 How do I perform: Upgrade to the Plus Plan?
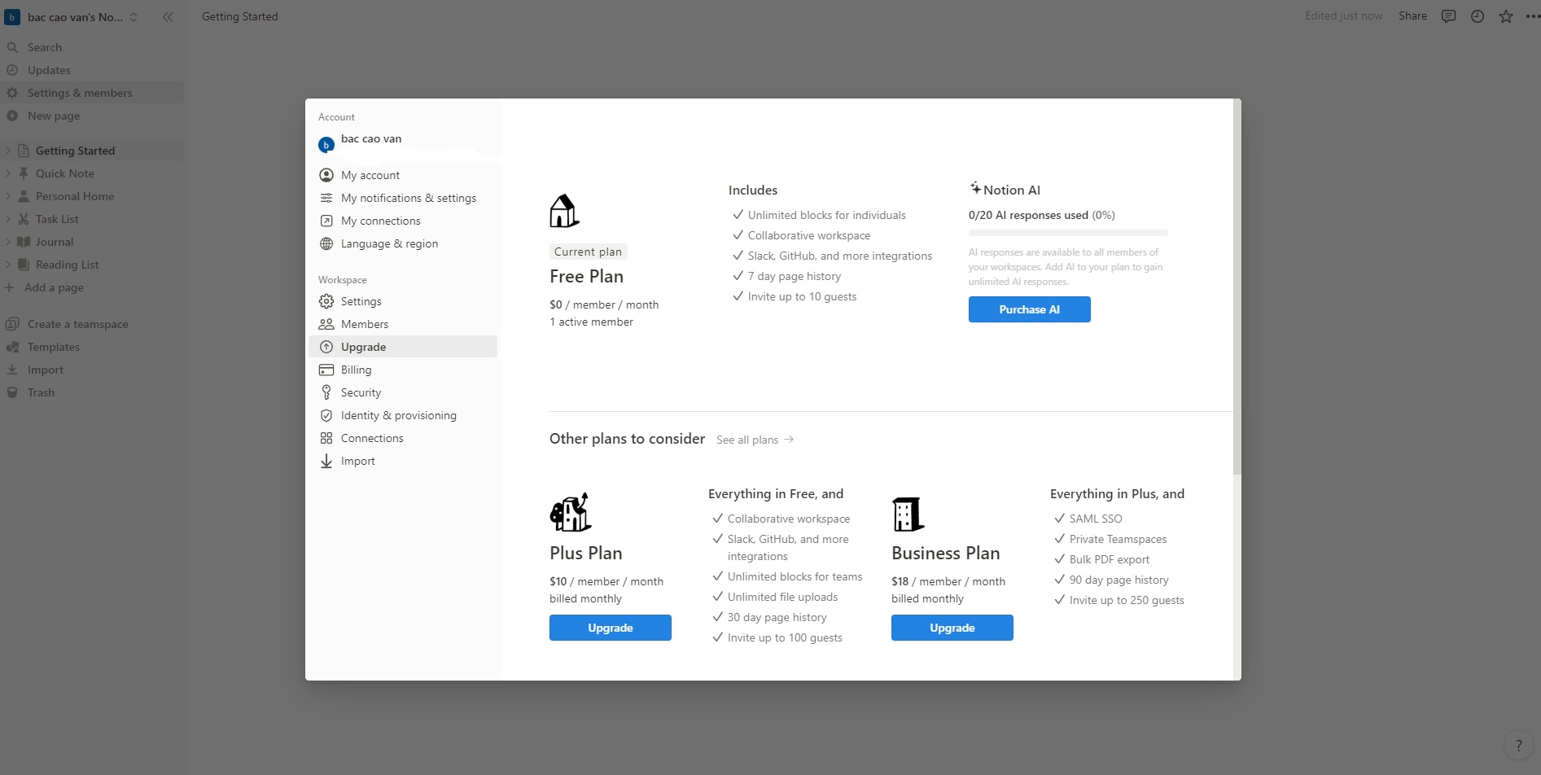(x=611, y=628)
